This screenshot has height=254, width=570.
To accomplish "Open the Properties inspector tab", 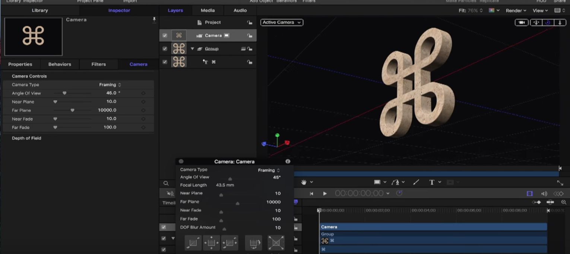I will coord(20,64).
